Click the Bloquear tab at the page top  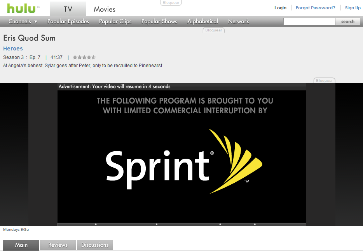coord(171,3)
